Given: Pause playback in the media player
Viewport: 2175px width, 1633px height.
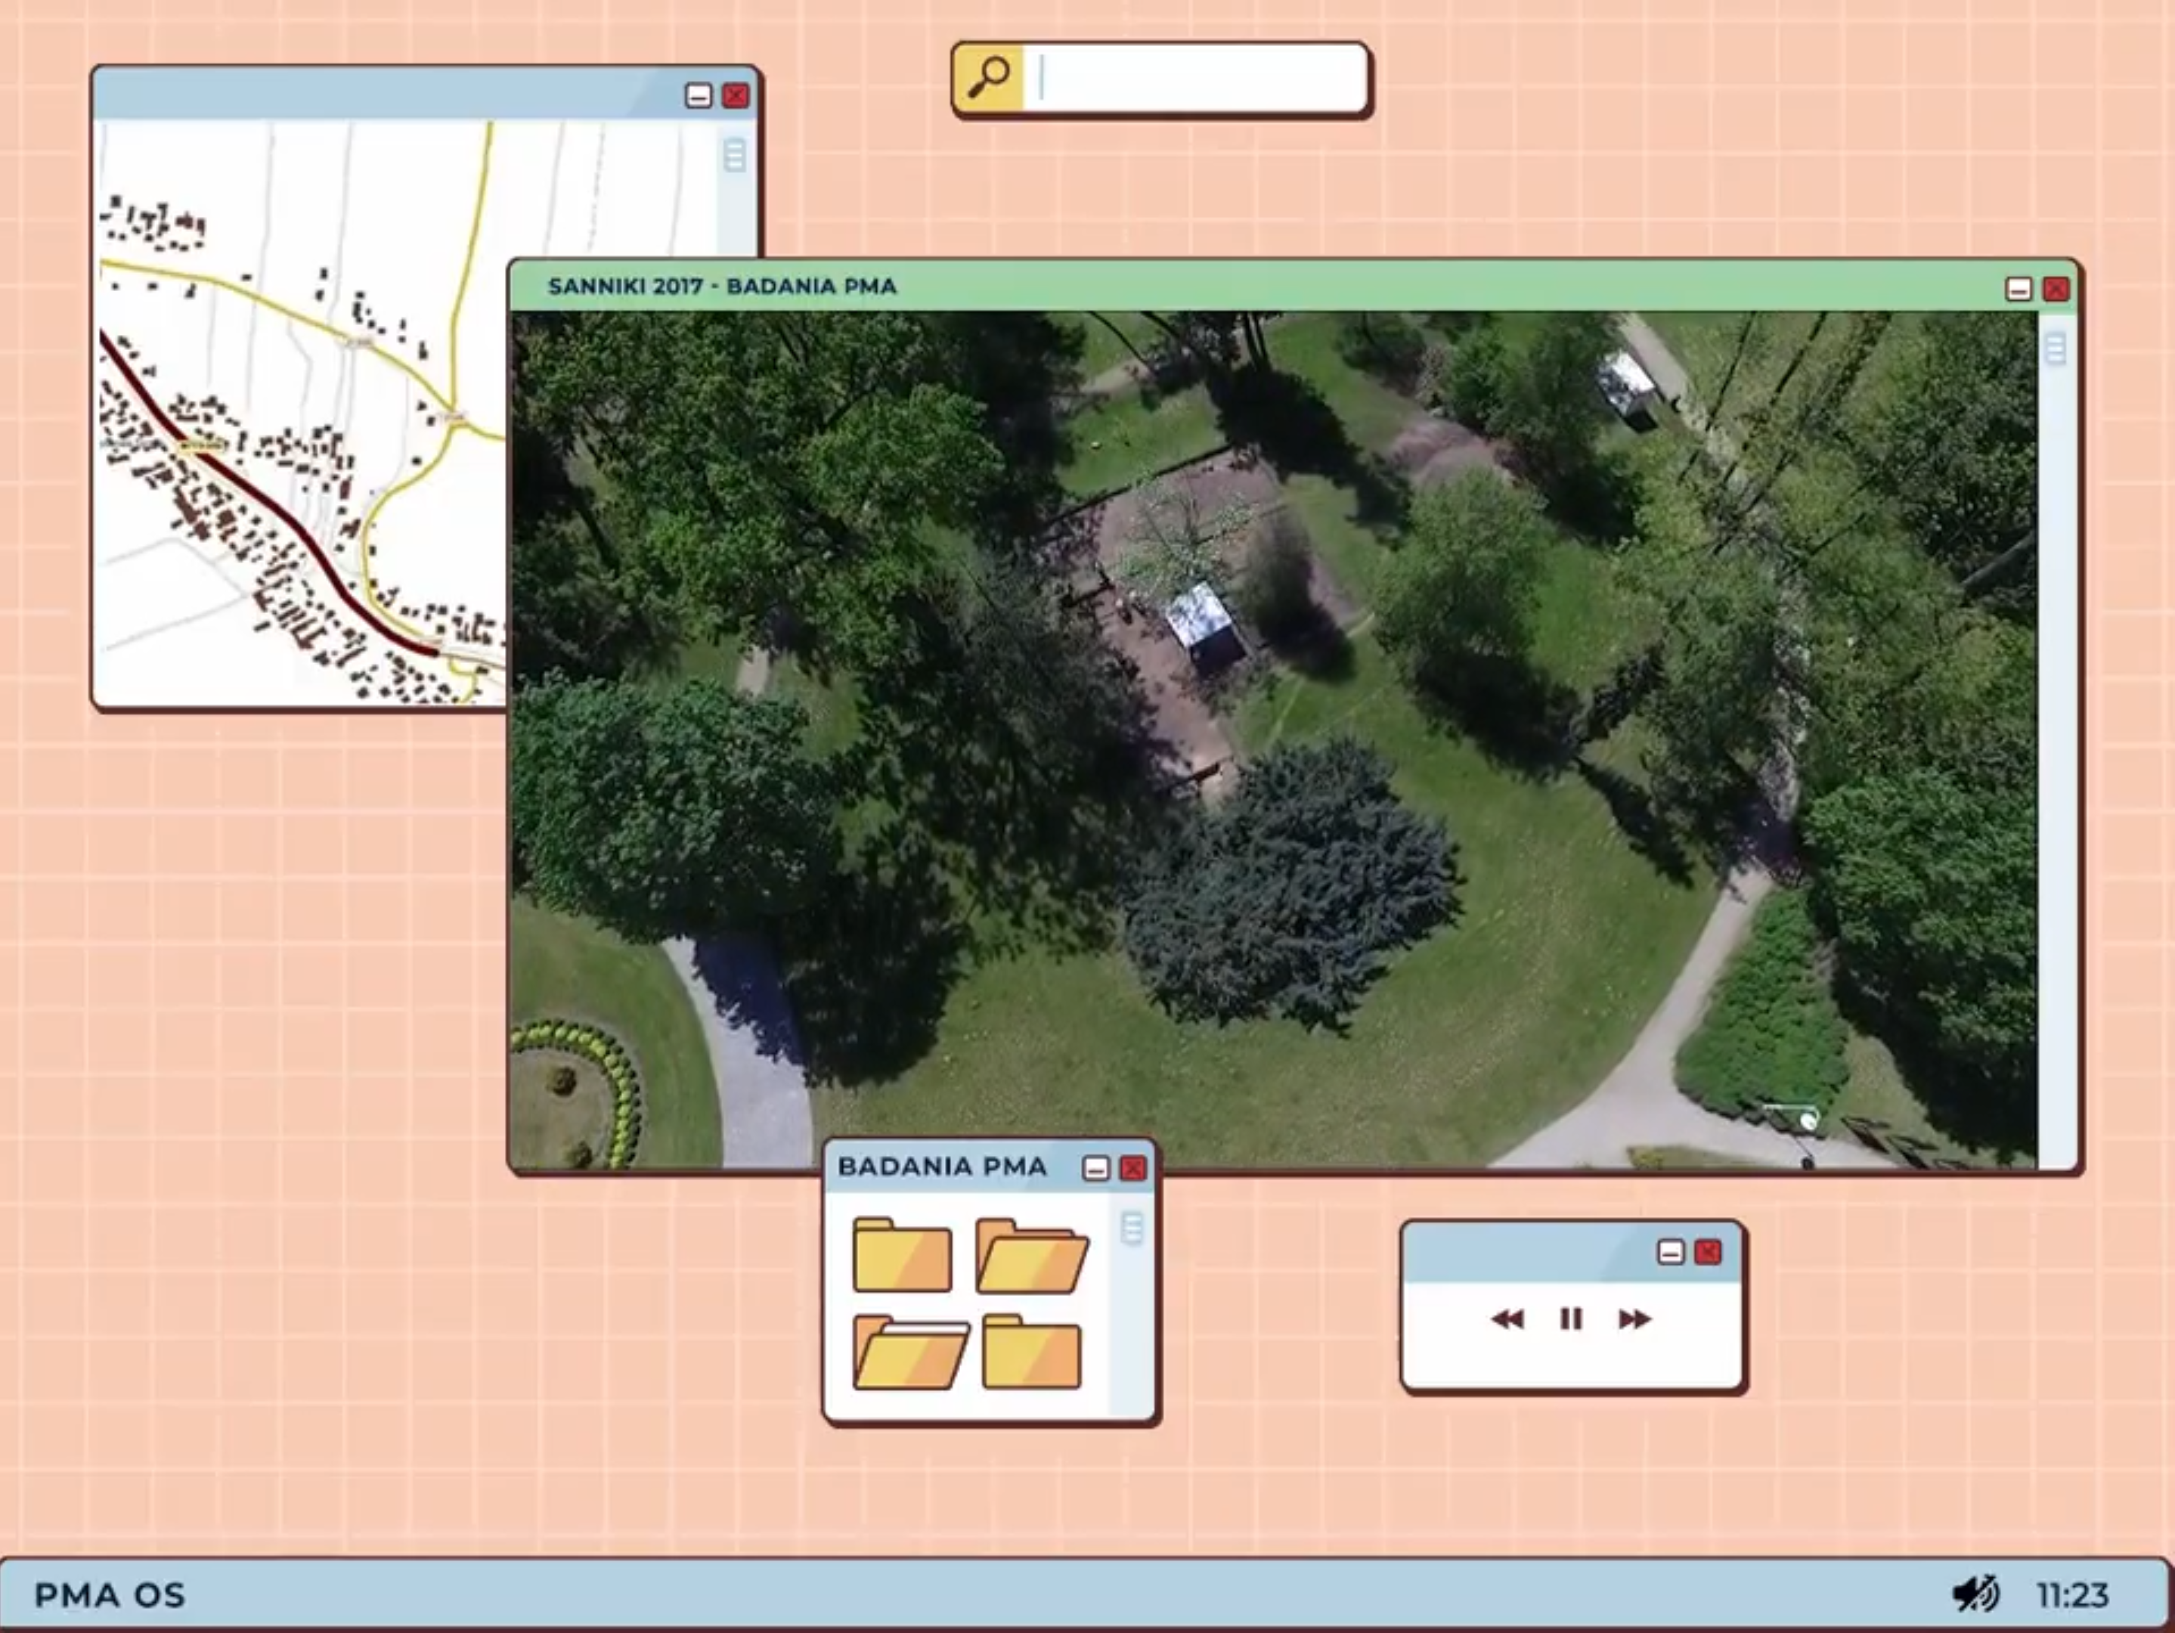Looking at the screenshot, I should point(1570,1318).
